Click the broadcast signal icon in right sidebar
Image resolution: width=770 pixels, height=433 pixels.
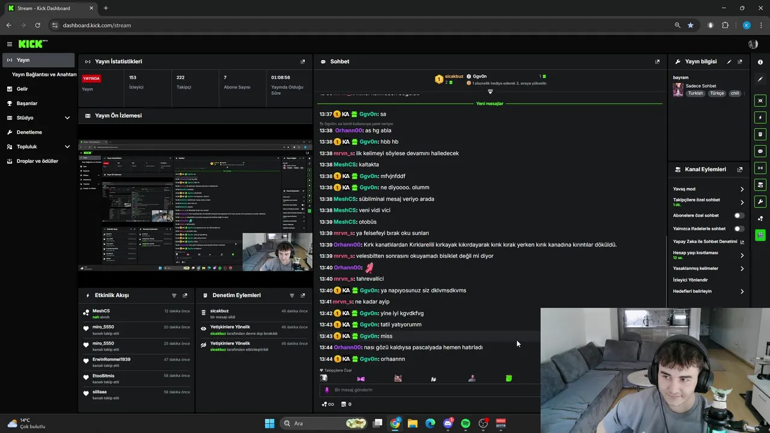coord(760,168)
